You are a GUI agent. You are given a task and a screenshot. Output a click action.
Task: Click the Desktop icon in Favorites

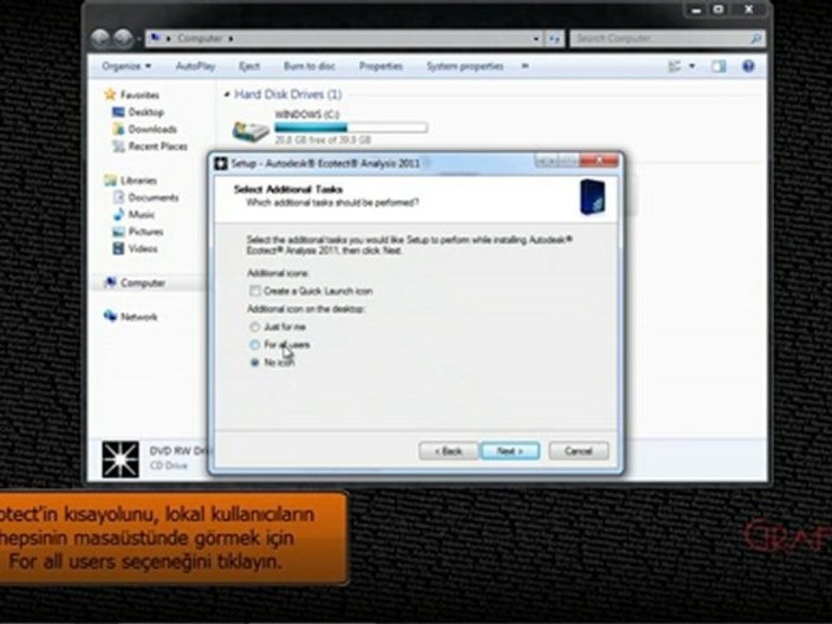pos(119,112)
